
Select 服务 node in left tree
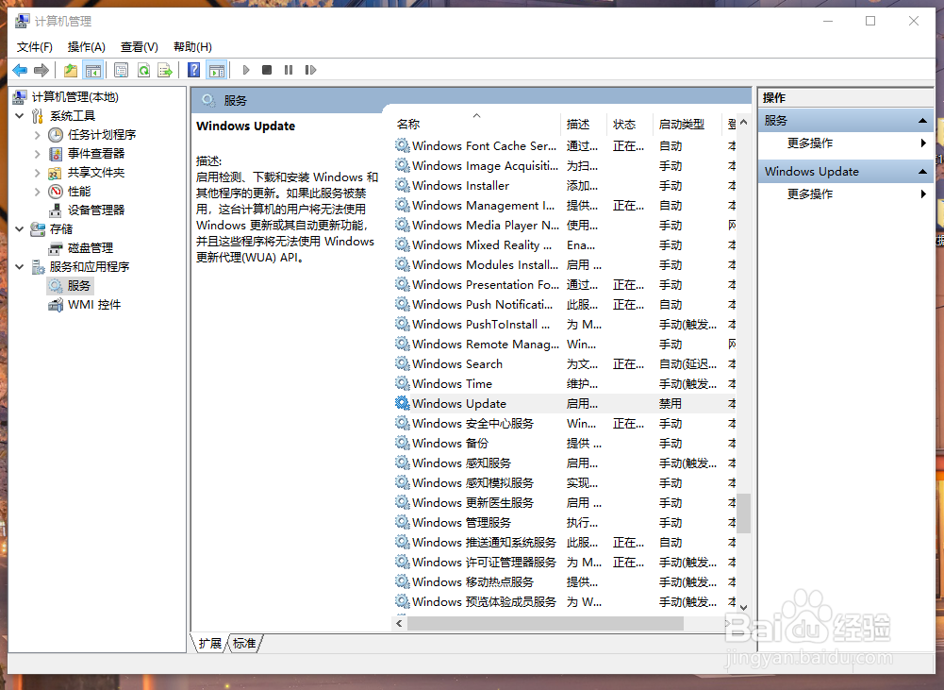click(x=79, y=286)
